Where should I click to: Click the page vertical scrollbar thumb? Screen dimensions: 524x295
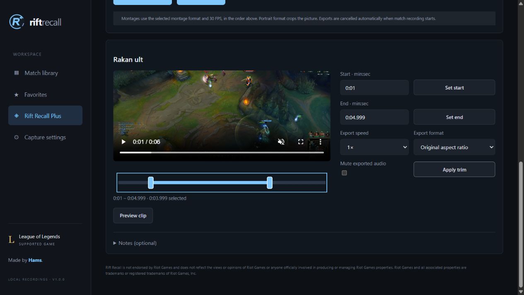tap(521, 224)
